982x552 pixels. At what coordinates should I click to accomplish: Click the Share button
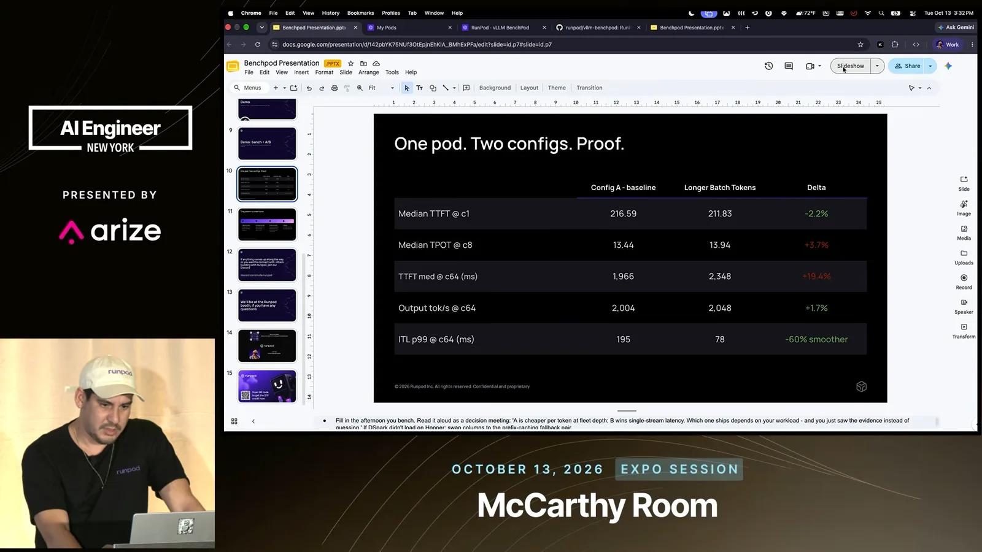pyautogui.click(x=907, y=66)
